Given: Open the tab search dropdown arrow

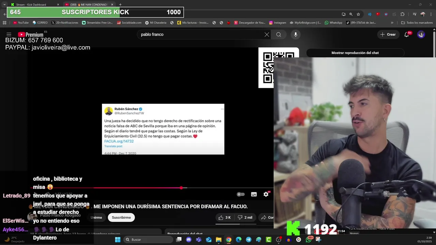Looking at the screenshot, I should coord(4,4).
